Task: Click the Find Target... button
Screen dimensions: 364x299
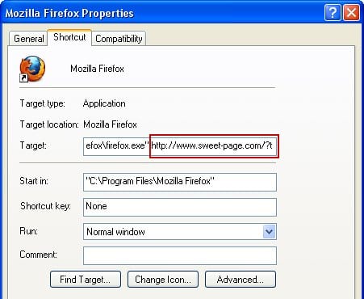Action: coord(86,280)
